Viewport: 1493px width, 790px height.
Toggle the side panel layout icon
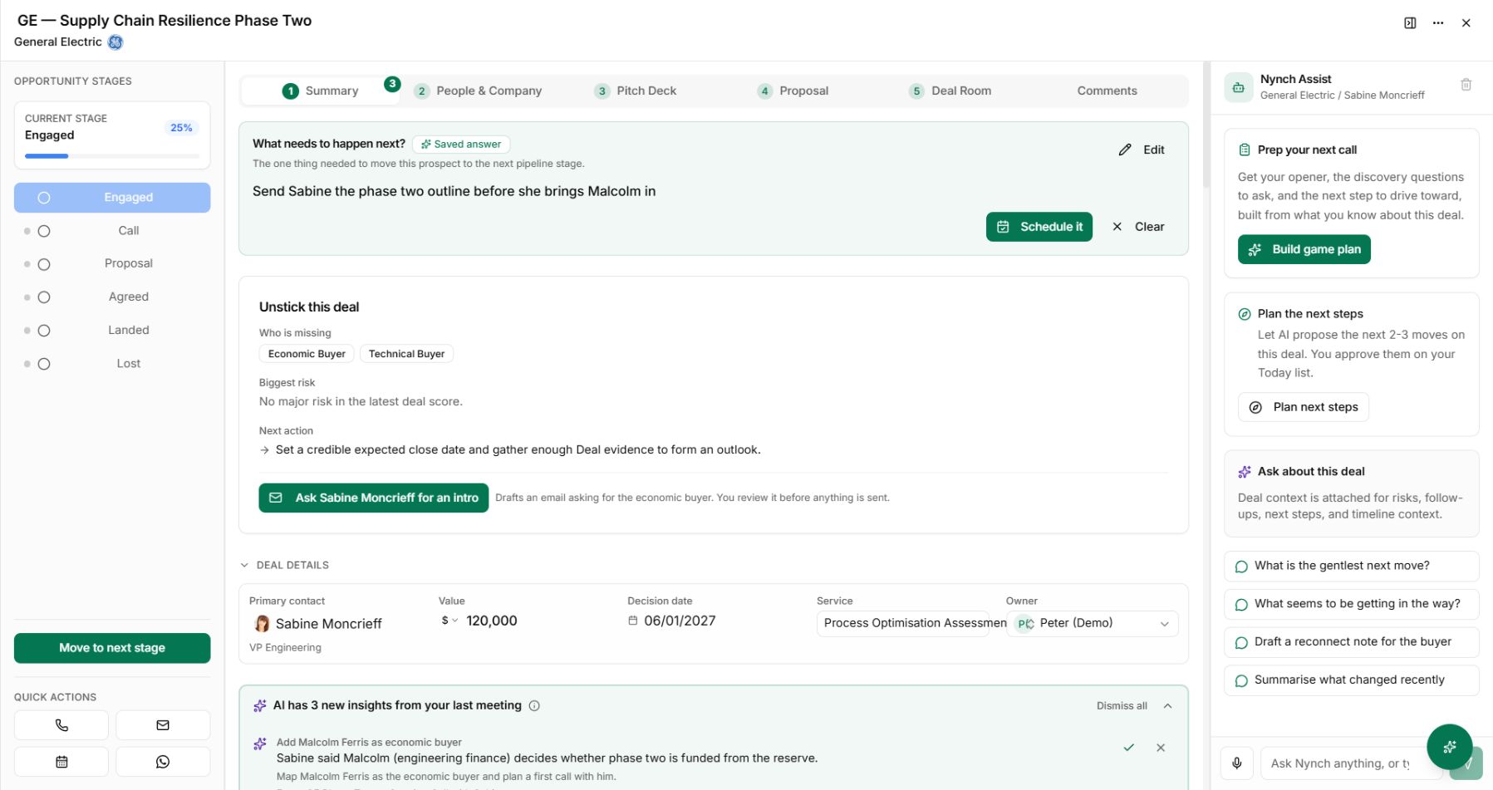[1410, 23]
